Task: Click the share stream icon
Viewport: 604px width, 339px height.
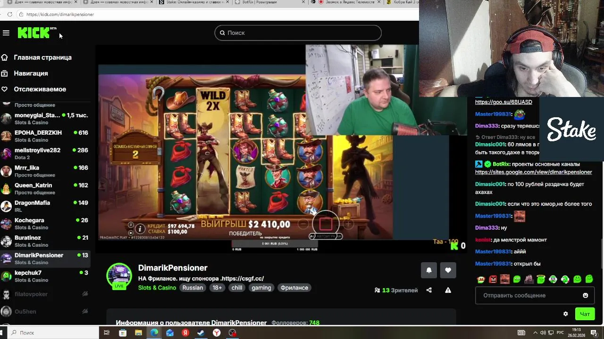Action: 429,290
